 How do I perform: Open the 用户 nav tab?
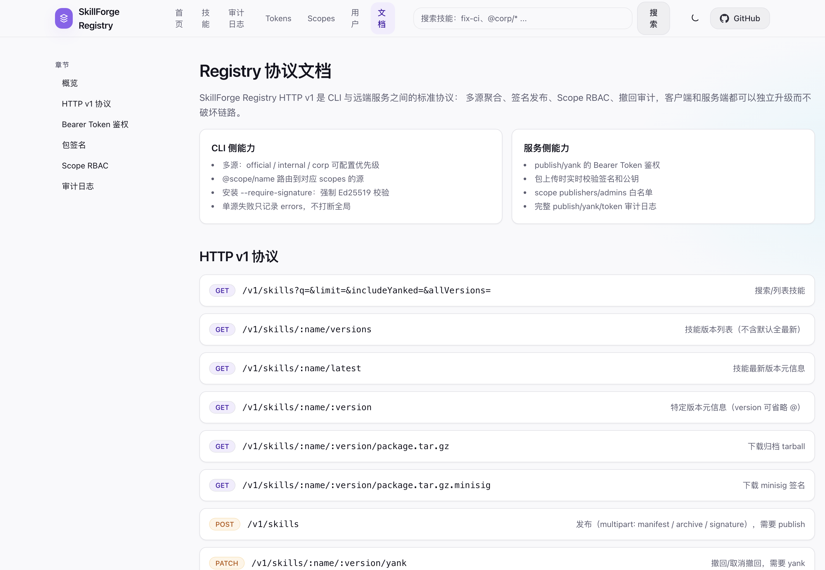coord(355,18)
